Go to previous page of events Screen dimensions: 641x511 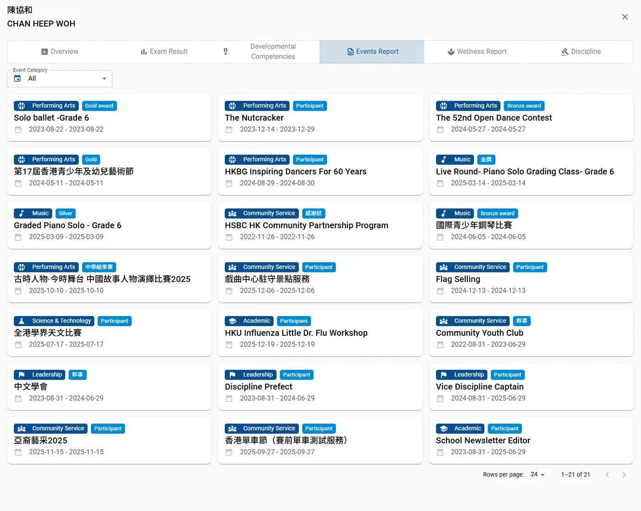click(607, 475)
